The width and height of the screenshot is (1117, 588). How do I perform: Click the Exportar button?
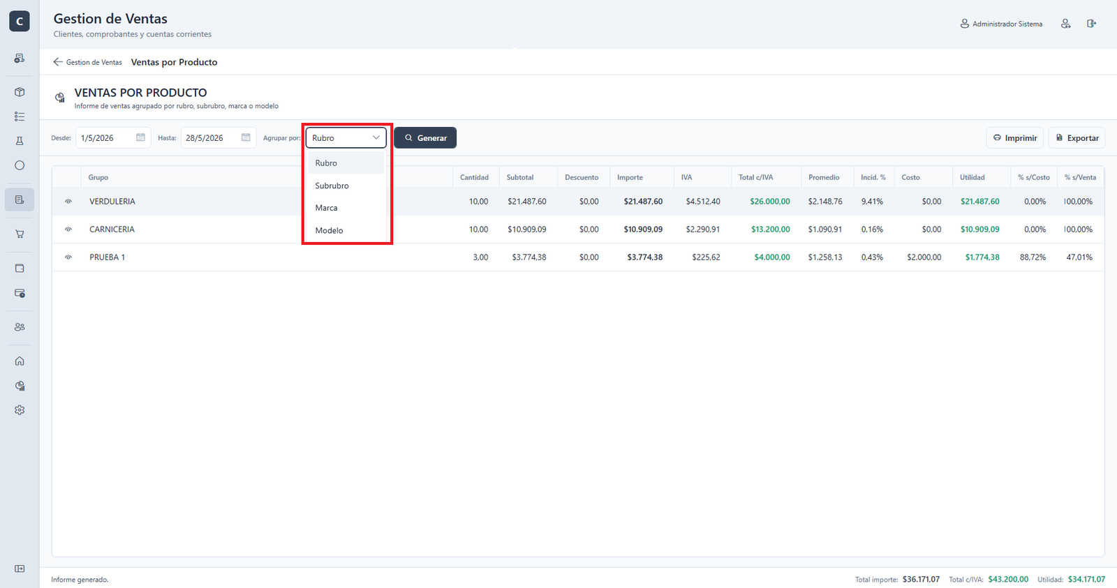(1077, 138)
